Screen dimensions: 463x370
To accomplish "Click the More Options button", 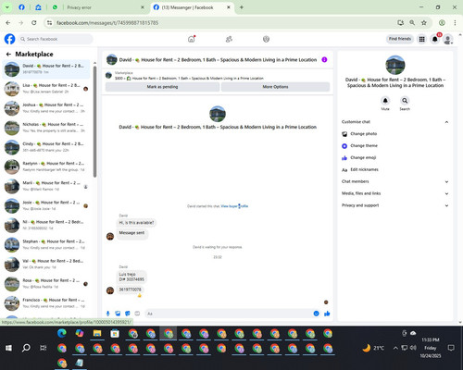I will click(275, 87).
